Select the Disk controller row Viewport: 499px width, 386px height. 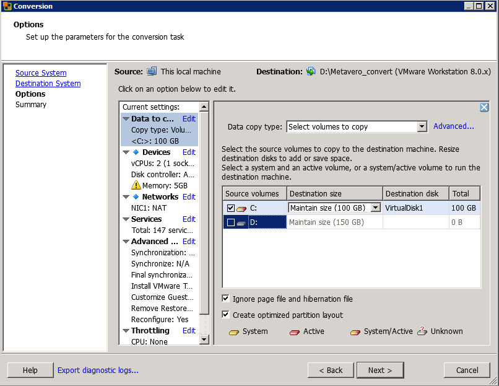pyautogui.click(x=159, y=174)
